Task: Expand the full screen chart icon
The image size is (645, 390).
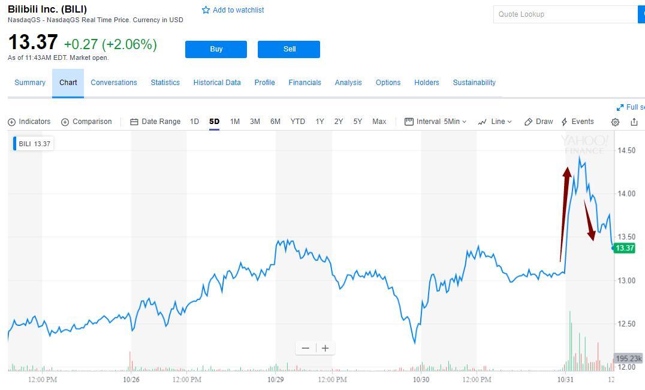Action: 620,107
